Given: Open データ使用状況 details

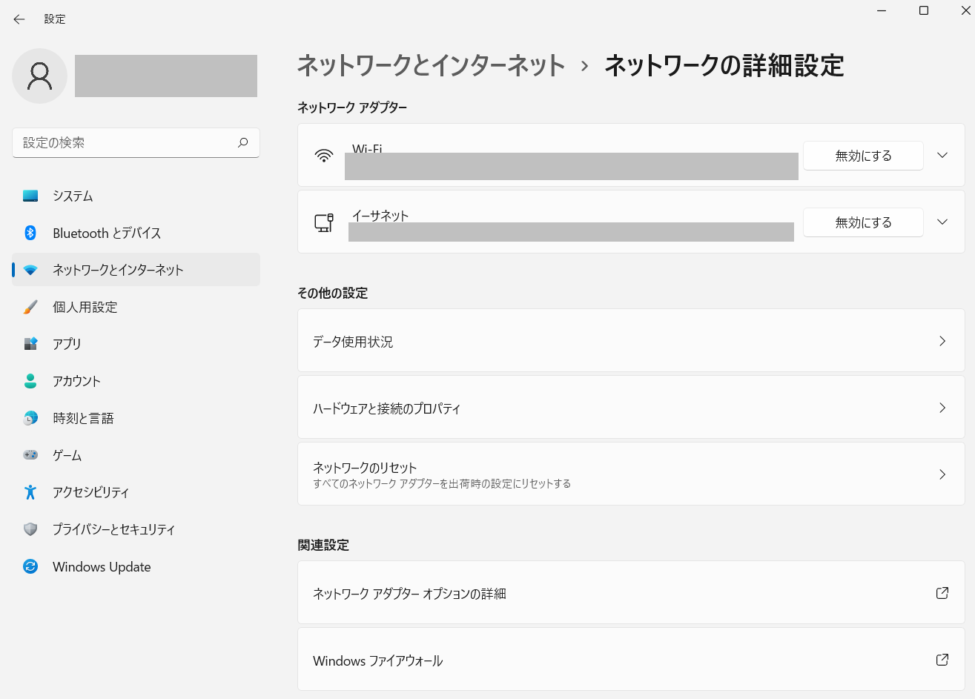Looking at the screenshot, I should tap(631, 340).
